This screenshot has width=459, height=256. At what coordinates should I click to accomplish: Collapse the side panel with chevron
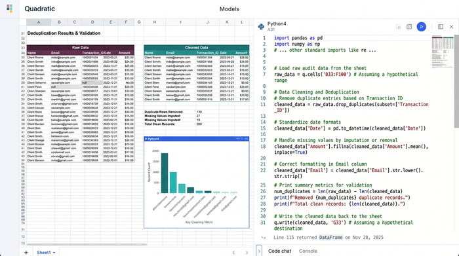(x=259, y=251)
